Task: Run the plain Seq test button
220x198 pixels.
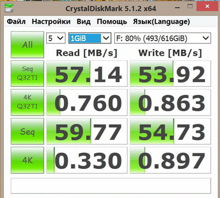Action: (28, 131)
